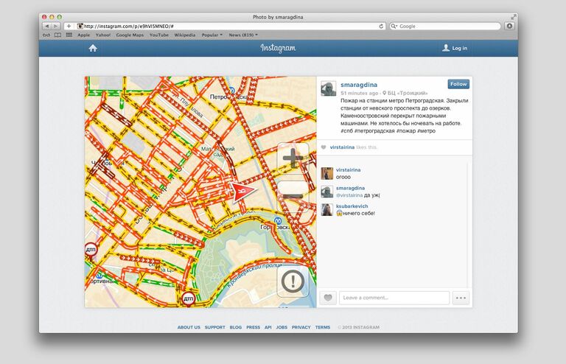Viewport: 566px width, 364px height.
Task: Click Safari add bookmark plus button
Action: (x=69, y=26)
